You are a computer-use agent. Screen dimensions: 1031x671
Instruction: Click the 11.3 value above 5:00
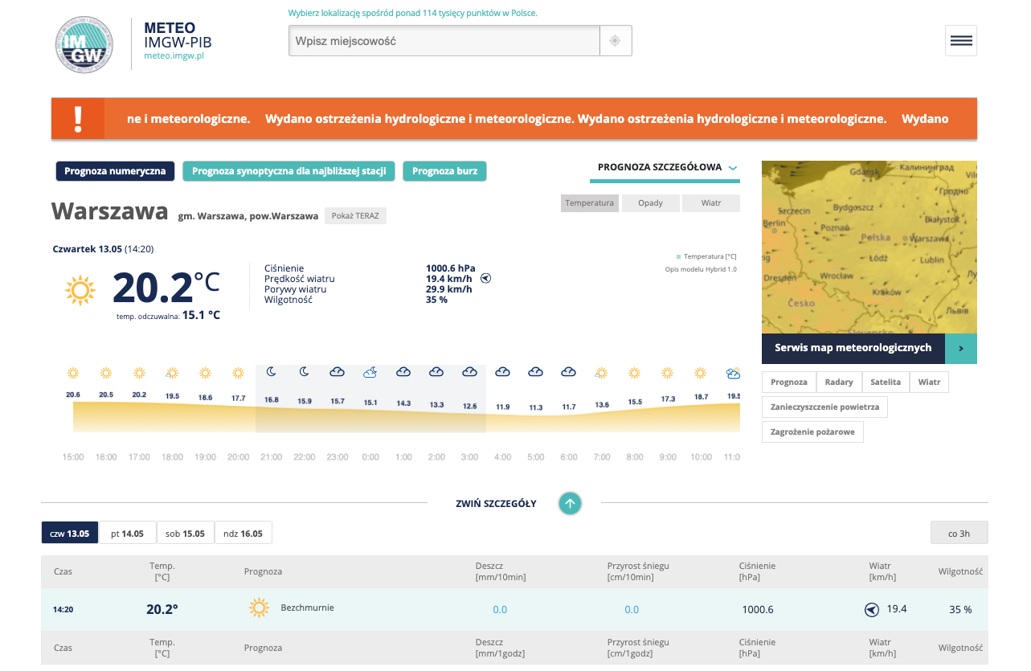[536, 407]
